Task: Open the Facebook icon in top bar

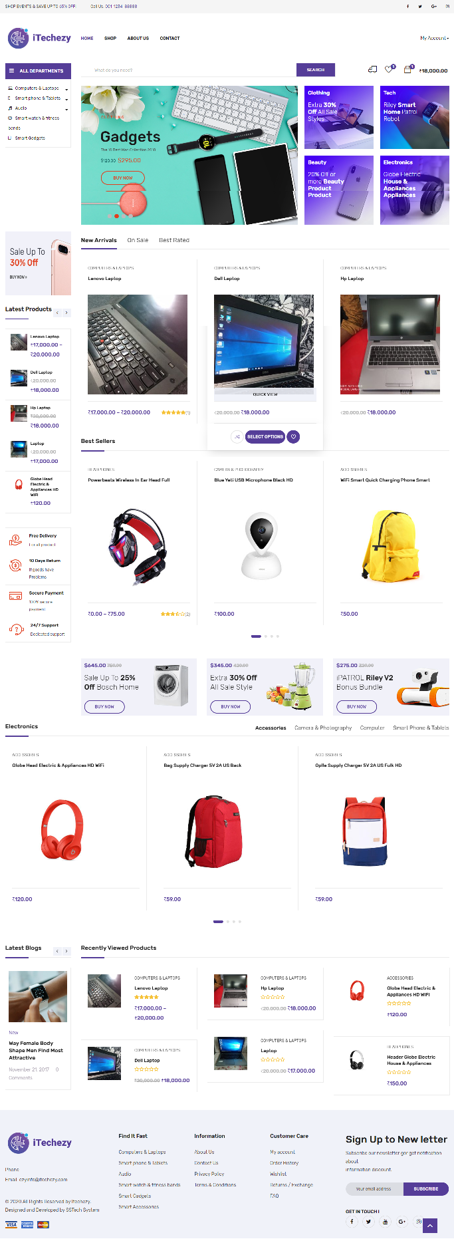Action: (407, 6)
